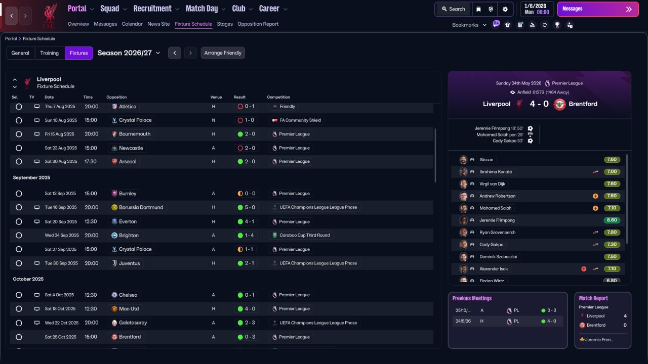Image resolution: width=648 pixels, height=364 pixels.
Task: Select the Bournemouth fixture radio button
Action: click(x=19, y=134)
